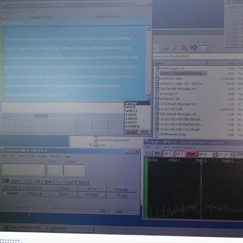Click the Wipe button
Viewport: 243px width, 243px height.
pos(15,181)
